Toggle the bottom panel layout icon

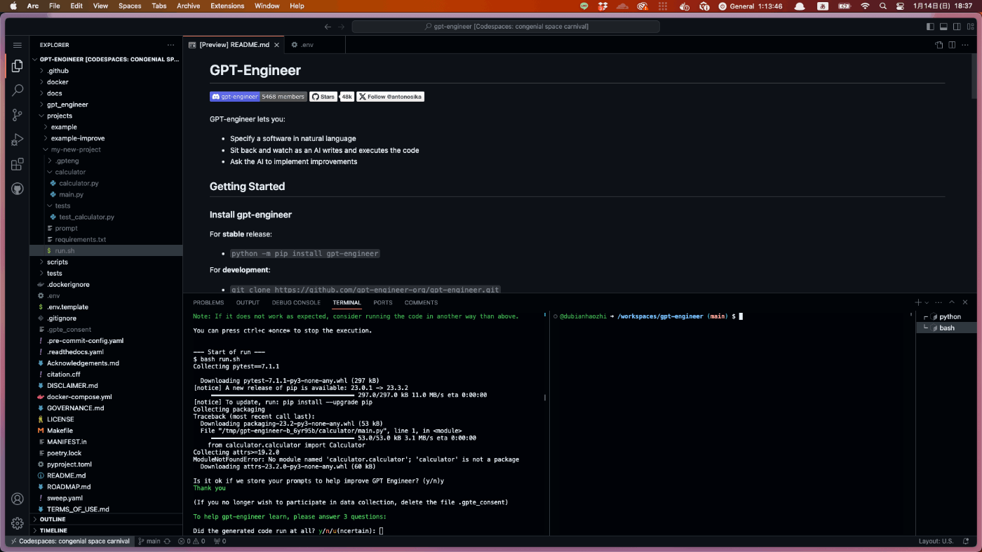[x=943, y=27]
